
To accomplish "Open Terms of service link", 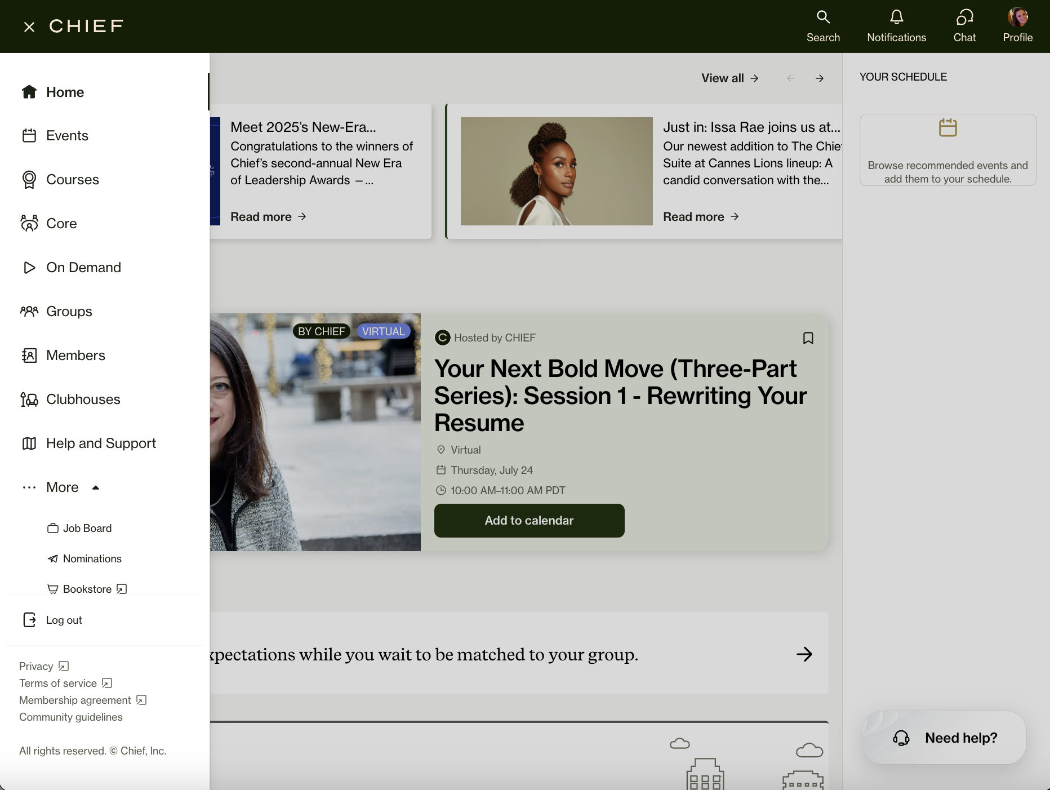I will (x=66, y=683).
